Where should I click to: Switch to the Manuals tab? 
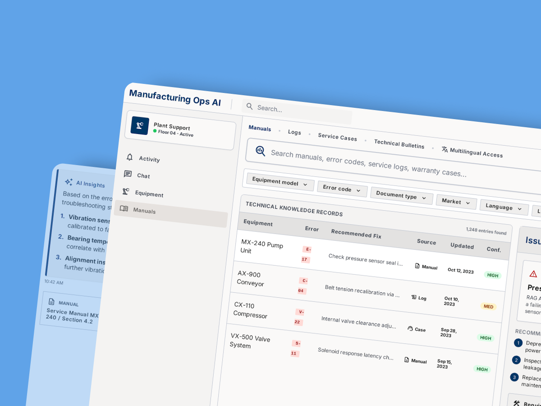coord(260,129)
